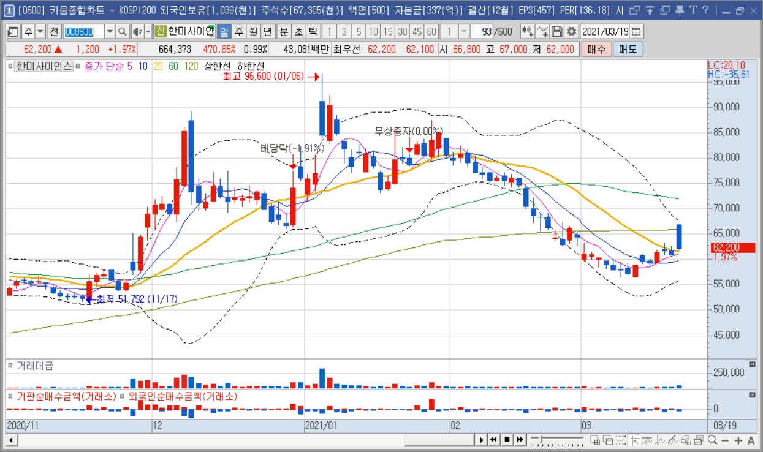The width and height of the screenshot is (763, 452).
Task: Open the 주 type dropdown arrow
Action: coord(40,32)
